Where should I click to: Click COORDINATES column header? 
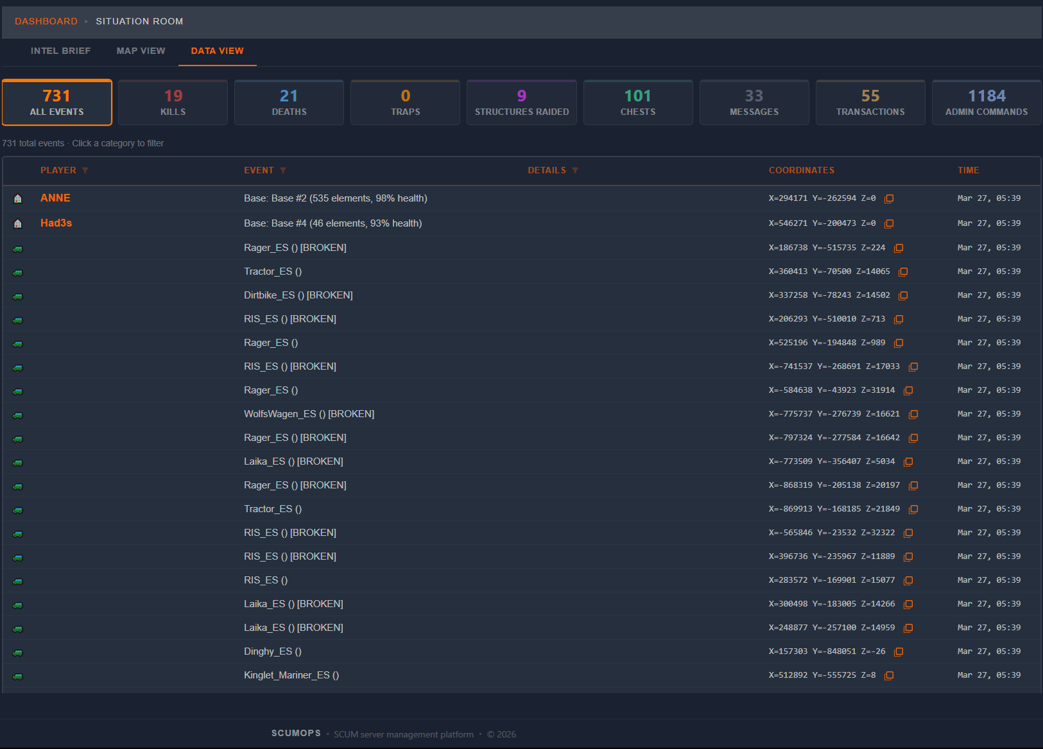(802, 170)
